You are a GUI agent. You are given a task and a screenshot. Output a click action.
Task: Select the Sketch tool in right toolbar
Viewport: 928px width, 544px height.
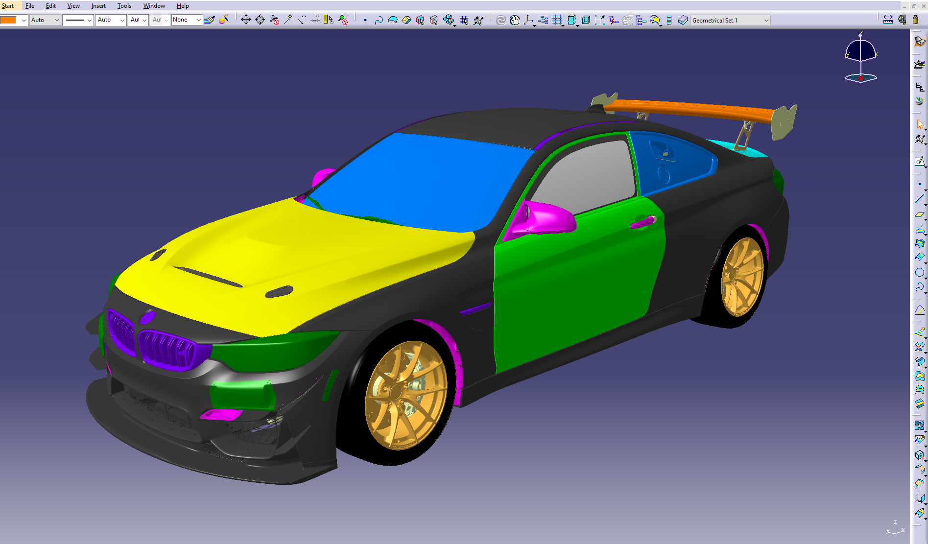pyautogui.click(x=919, y=161)
